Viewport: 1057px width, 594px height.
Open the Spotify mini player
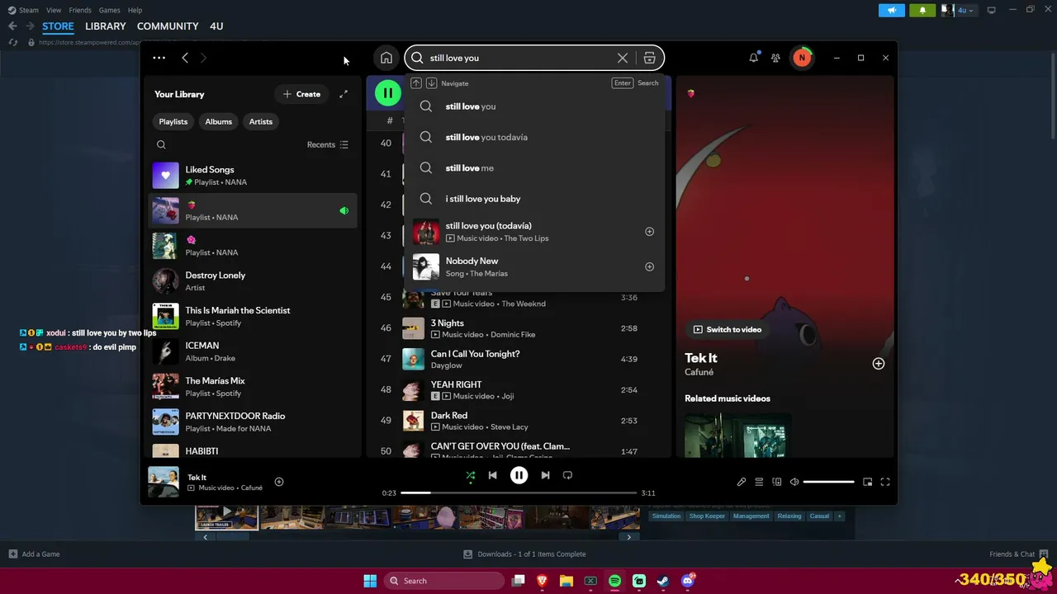[x=867, y=482]
